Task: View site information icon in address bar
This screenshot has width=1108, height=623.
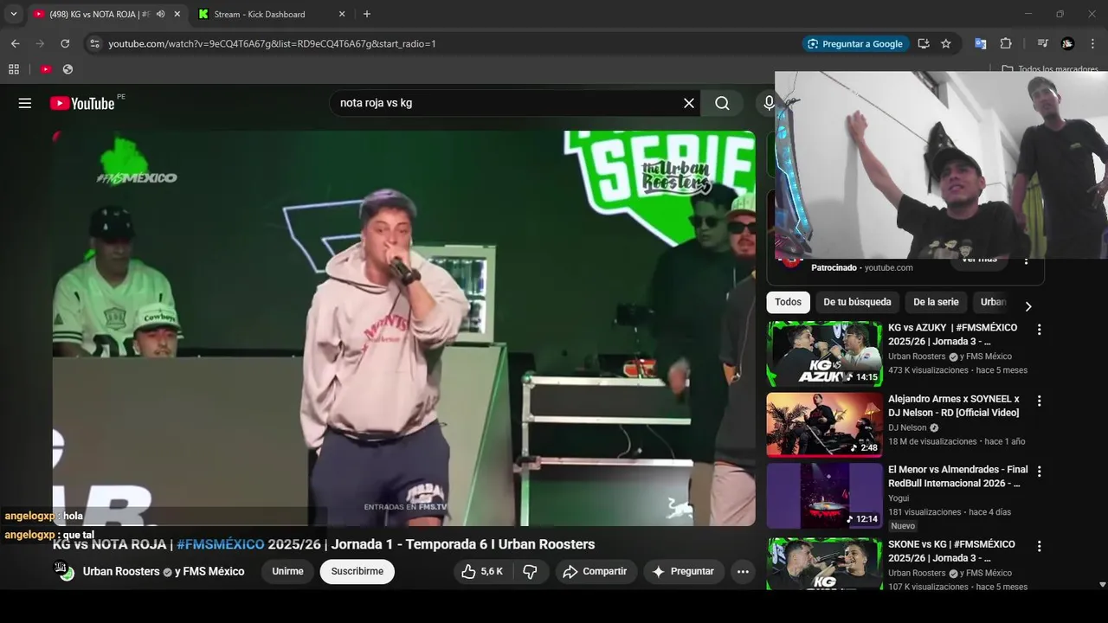Action: 94,43
